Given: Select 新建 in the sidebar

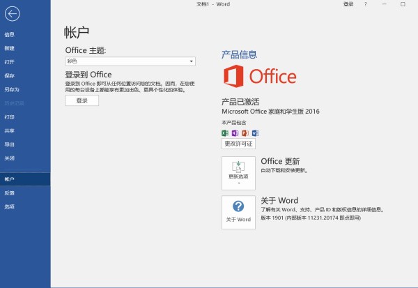Looking at the screenshot, I should (9, 48).
